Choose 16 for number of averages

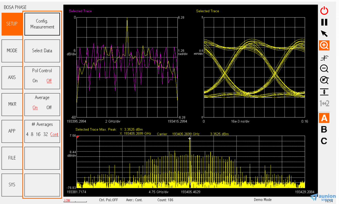(38, 134)
